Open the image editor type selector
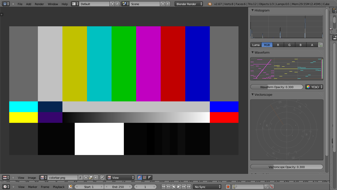The image size is (337, 190). click(6, 177)
